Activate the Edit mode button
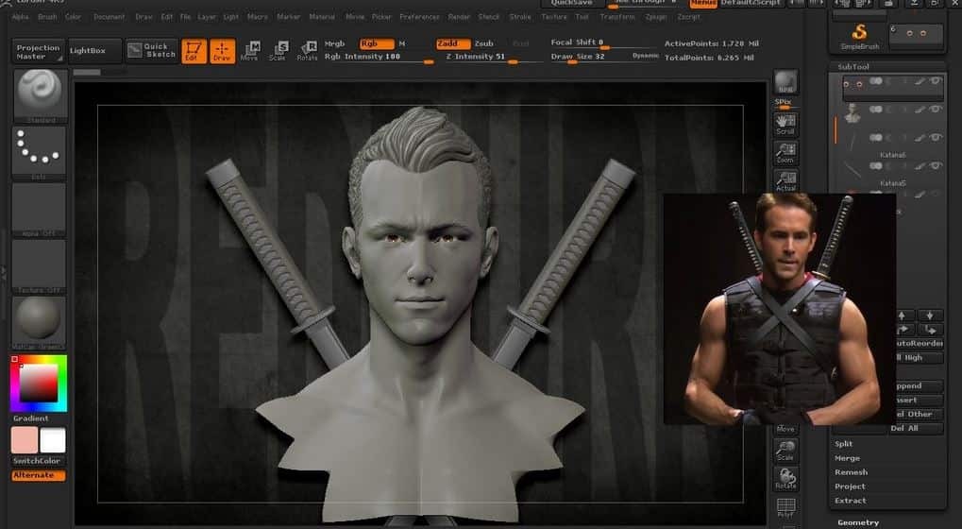The image size is (962, 529). [194, 51]
